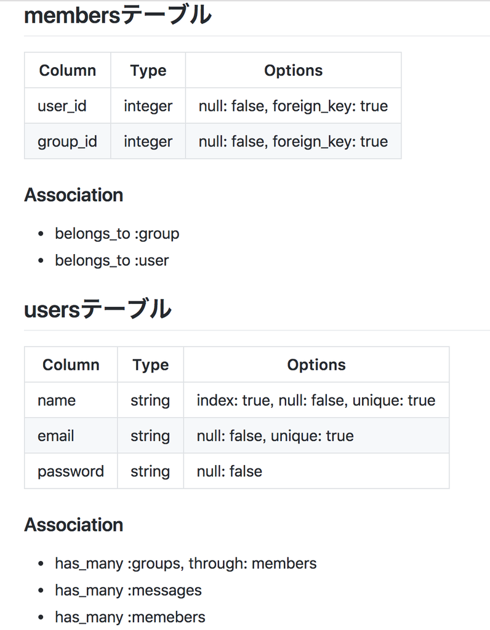Click the Association heading under members table

pyautogui.click(x=73, y=195)
